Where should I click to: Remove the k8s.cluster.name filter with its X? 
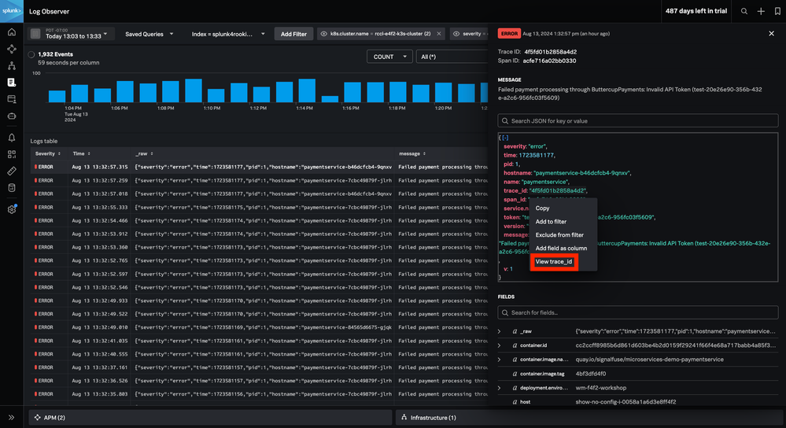pyautogui.click(x=438, y=34)
